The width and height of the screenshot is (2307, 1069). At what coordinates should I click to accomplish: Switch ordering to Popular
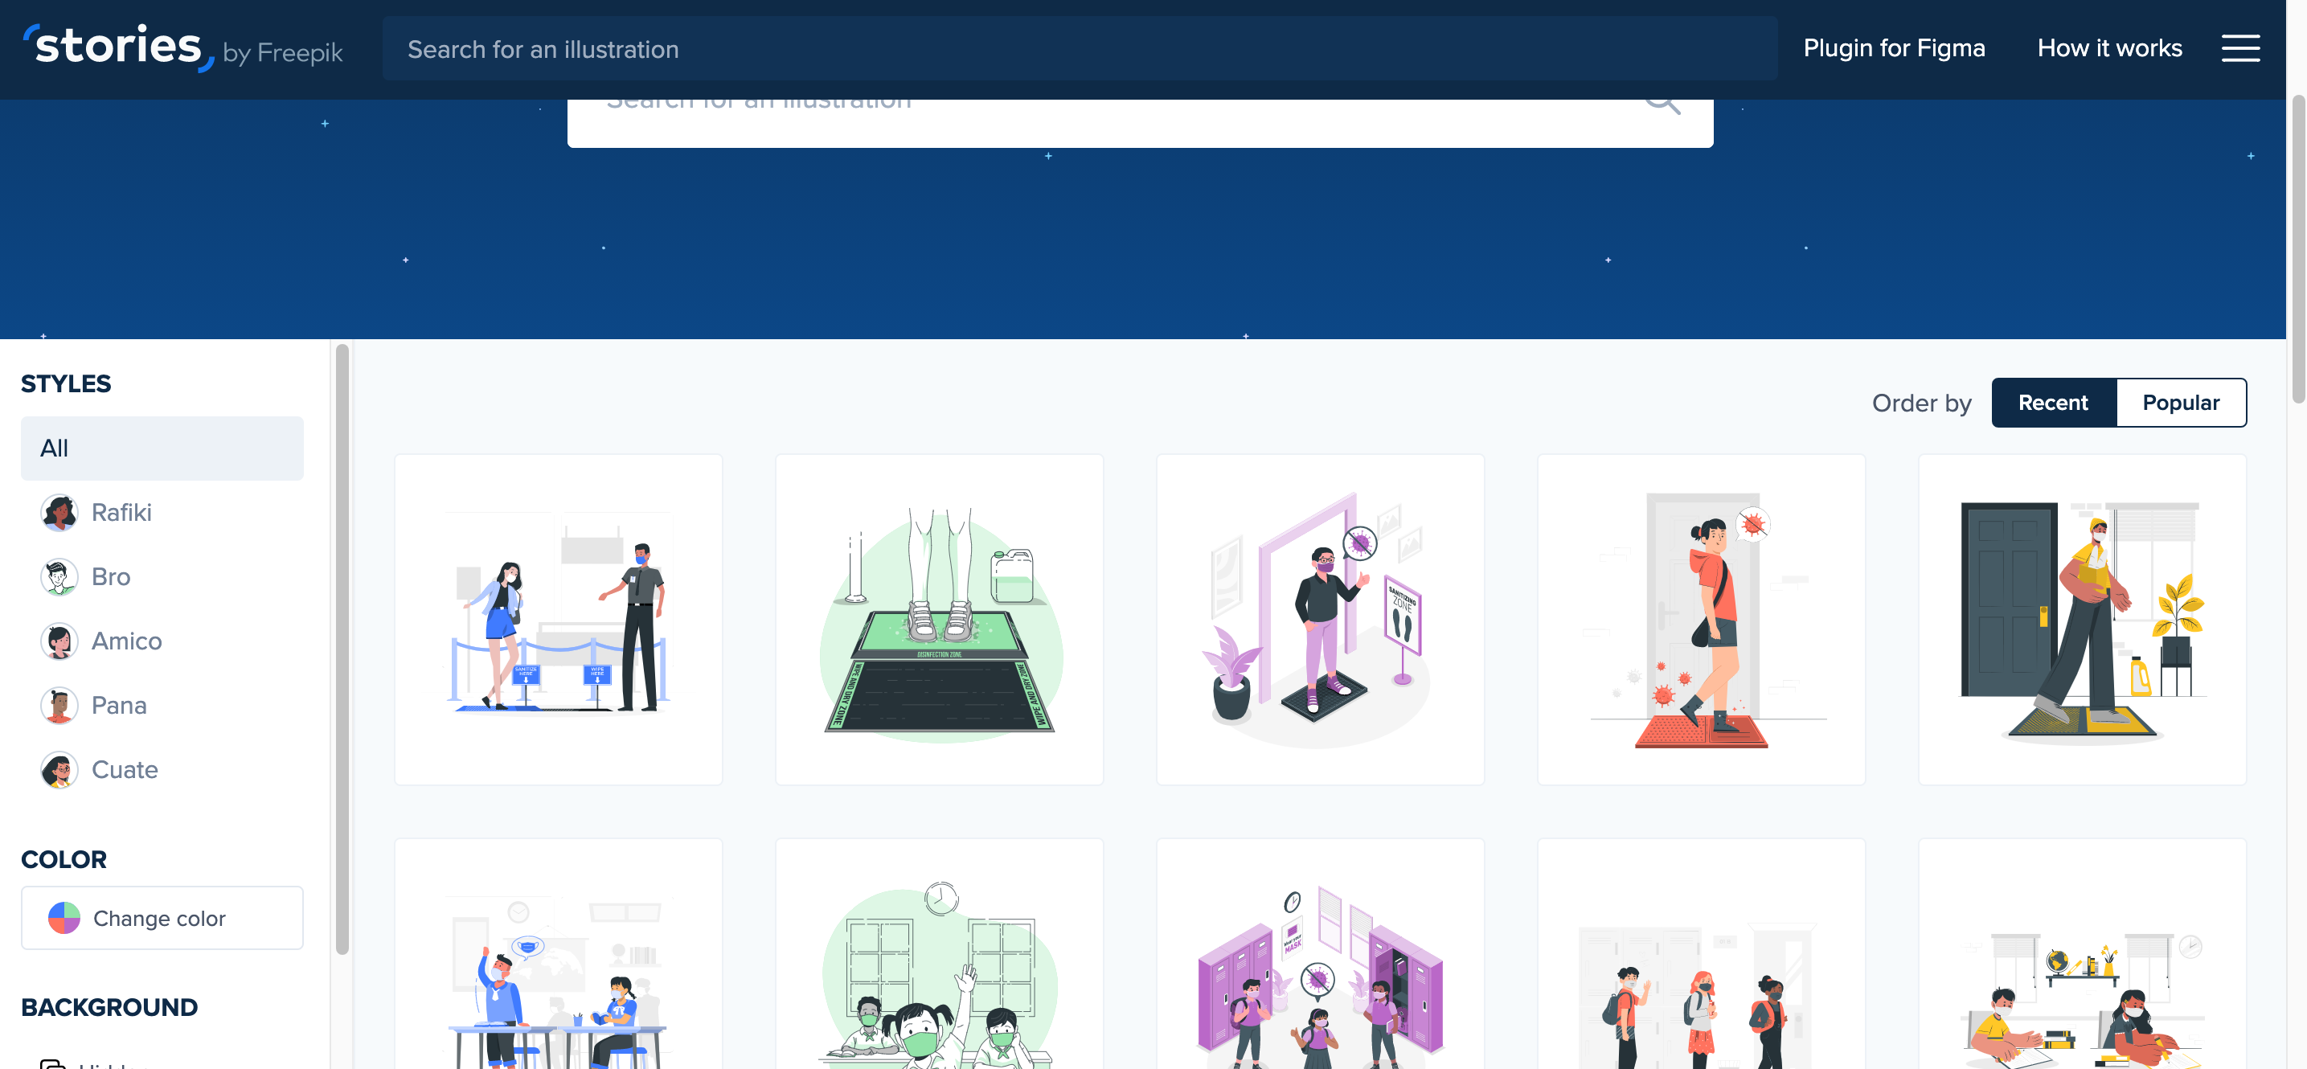[x=2180, y=403]
